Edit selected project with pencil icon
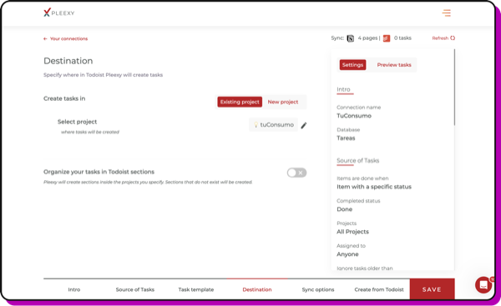This screenshot has height=306, width=501. (304, 125)
